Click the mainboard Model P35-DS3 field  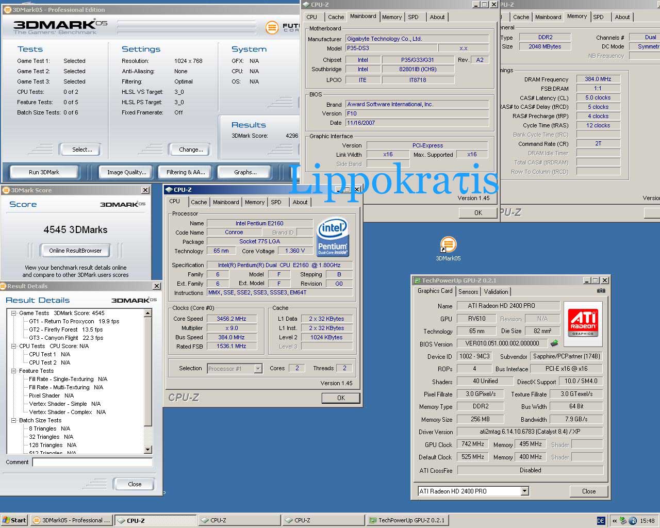tap(391, 48)
